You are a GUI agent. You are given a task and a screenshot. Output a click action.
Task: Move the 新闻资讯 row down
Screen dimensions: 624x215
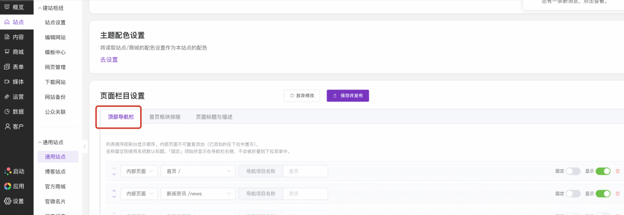coord(114,197)
